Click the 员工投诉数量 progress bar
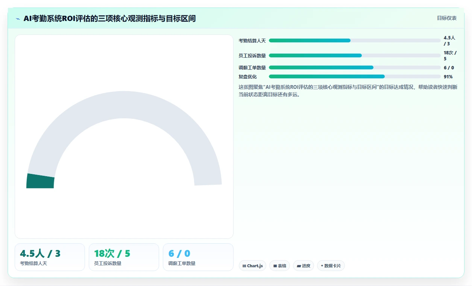The height and width of the screenshot is (286, 472). tap(355, 55)
